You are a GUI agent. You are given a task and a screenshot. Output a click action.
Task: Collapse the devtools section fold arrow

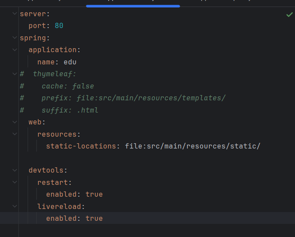click(x=15, y=170)
